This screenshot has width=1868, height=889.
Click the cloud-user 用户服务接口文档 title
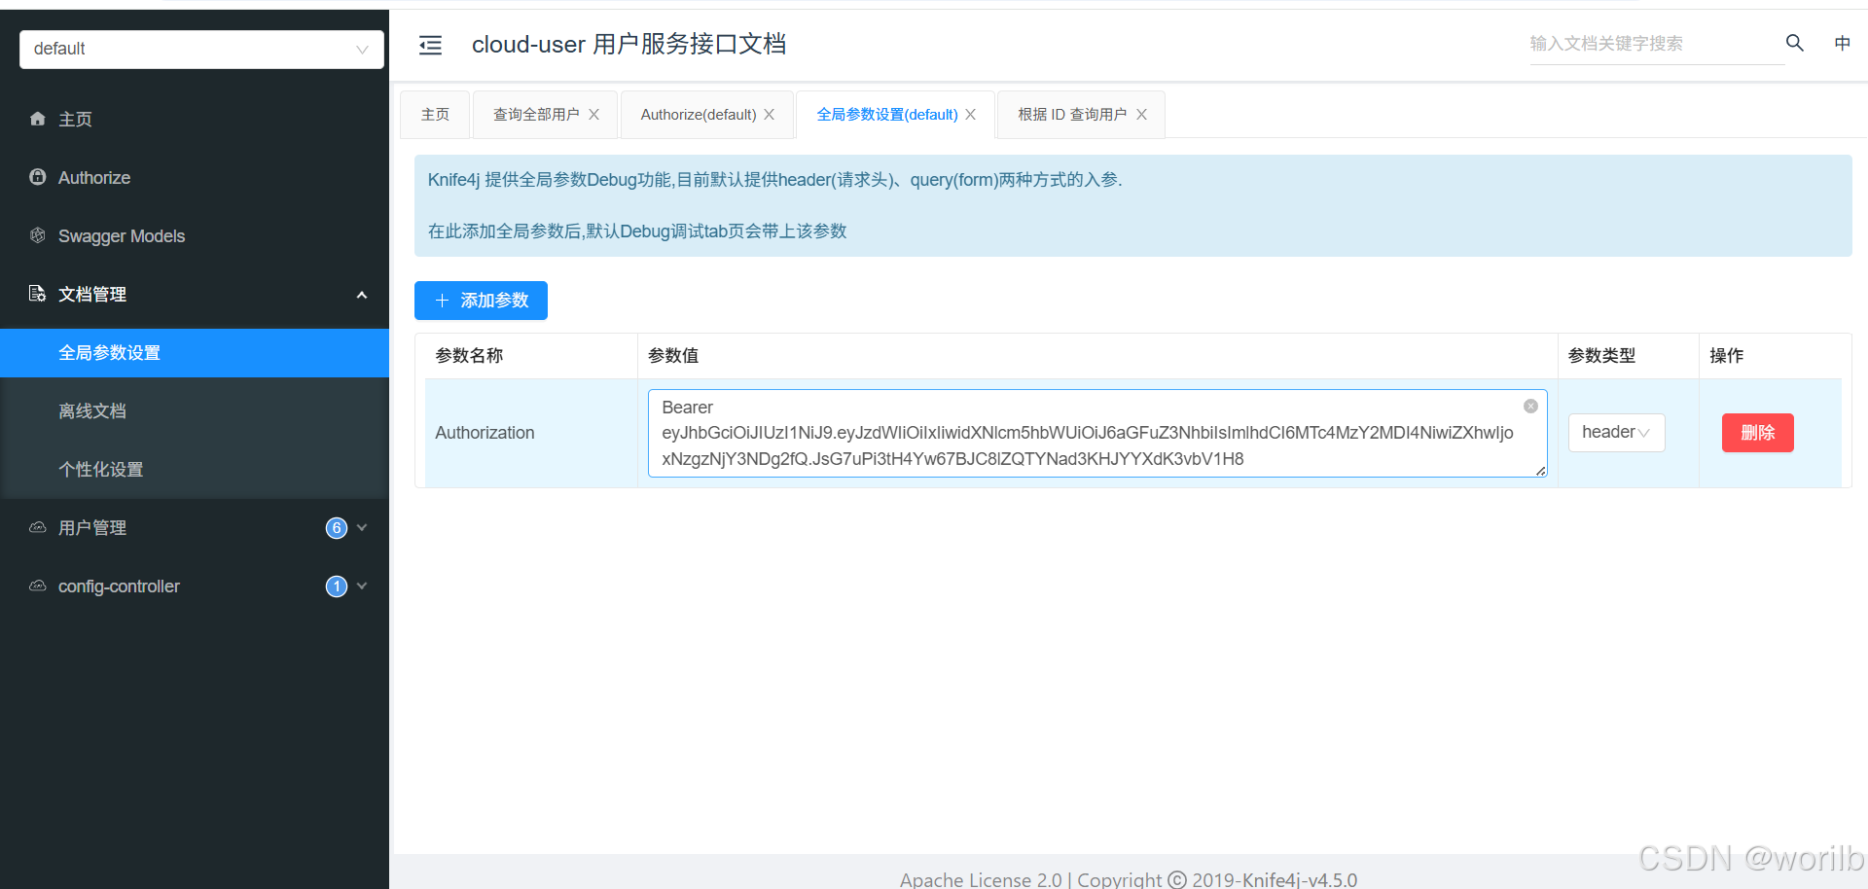pos(629,44)
